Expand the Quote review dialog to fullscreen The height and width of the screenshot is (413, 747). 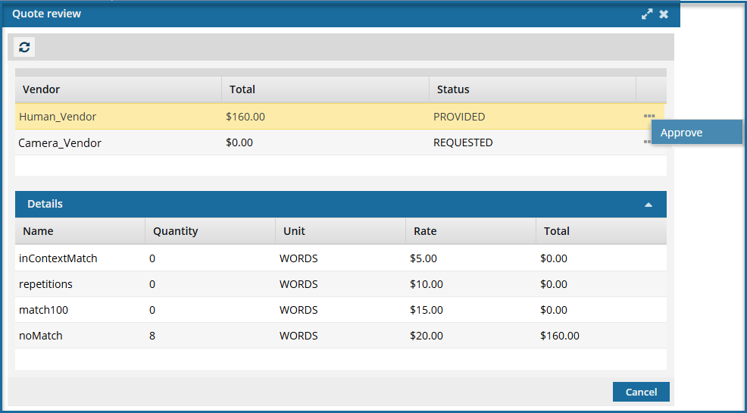[x=646, y=14]
